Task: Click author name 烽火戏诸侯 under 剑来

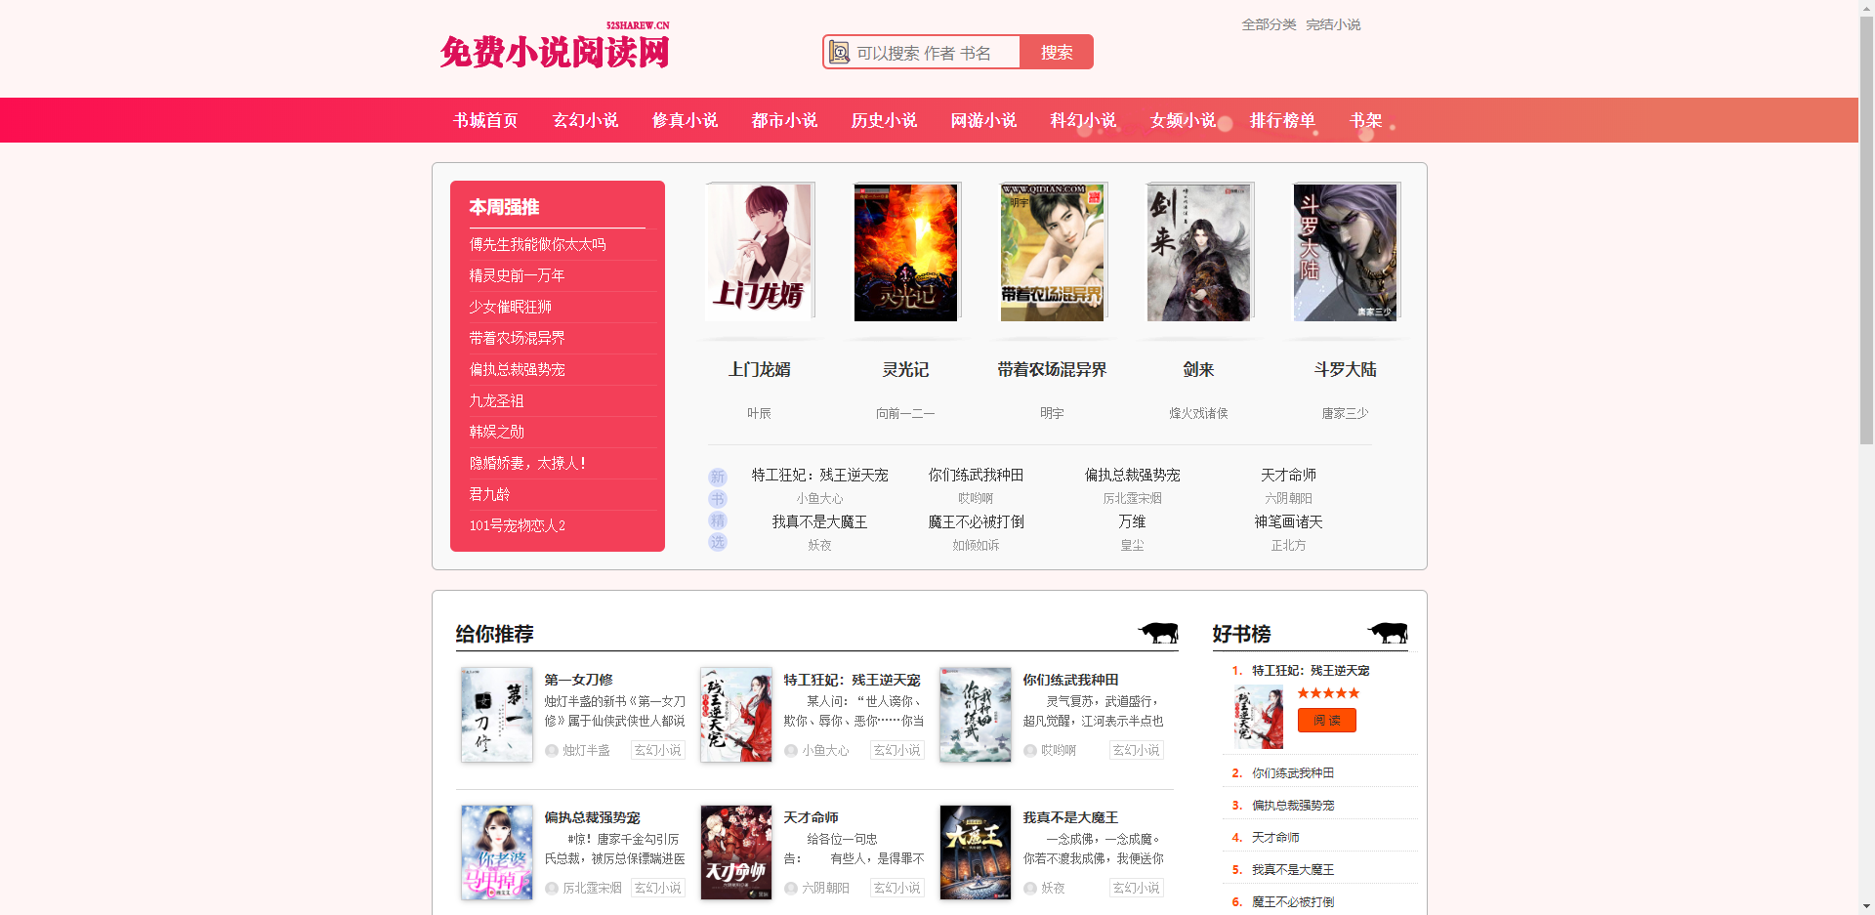Action: coord(1198,413)
